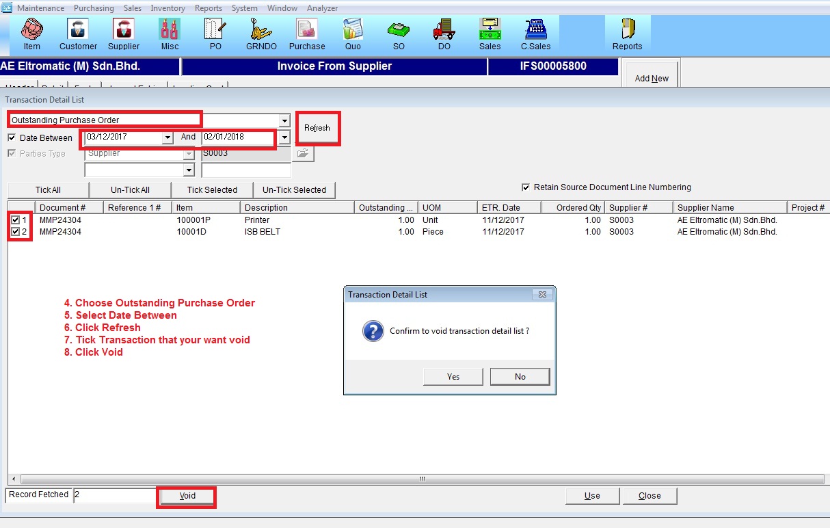Open the start date 03/12/2017 picker
Screen dimensions: 830x528
(168, 137)
